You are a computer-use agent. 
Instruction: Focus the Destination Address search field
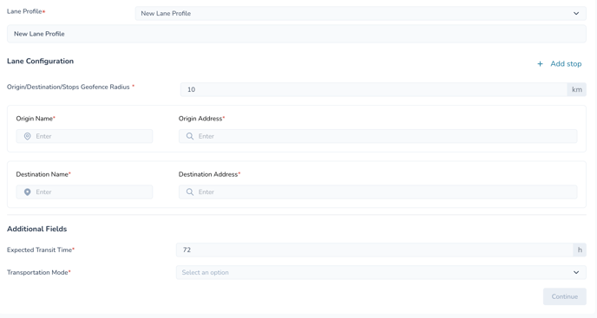click(x=377, y=192)
